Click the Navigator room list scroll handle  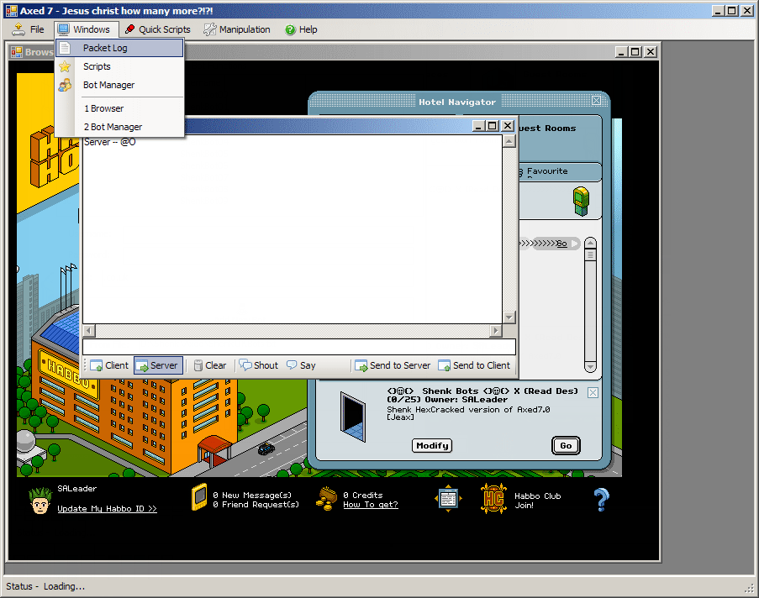(x=590, y=254)
